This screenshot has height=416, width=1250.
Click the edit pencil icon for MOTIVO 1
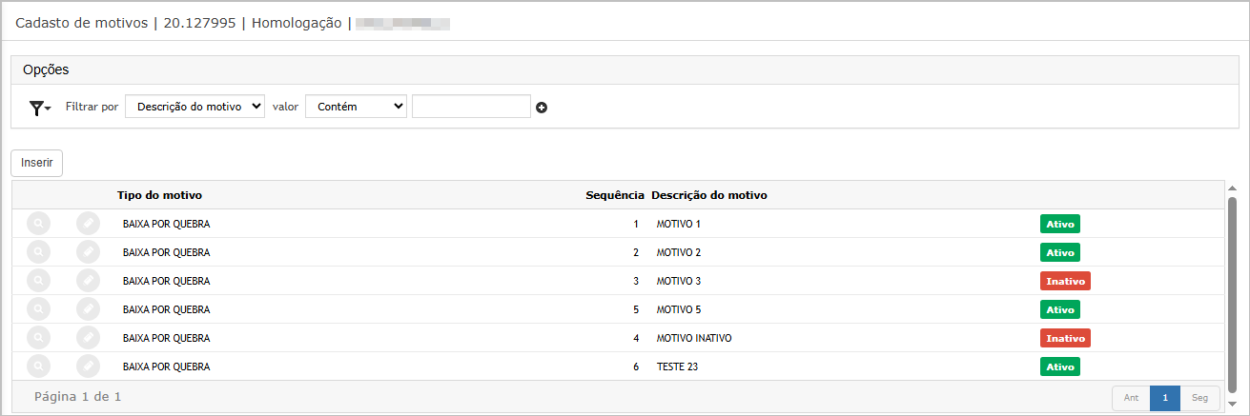click(87, 224)
